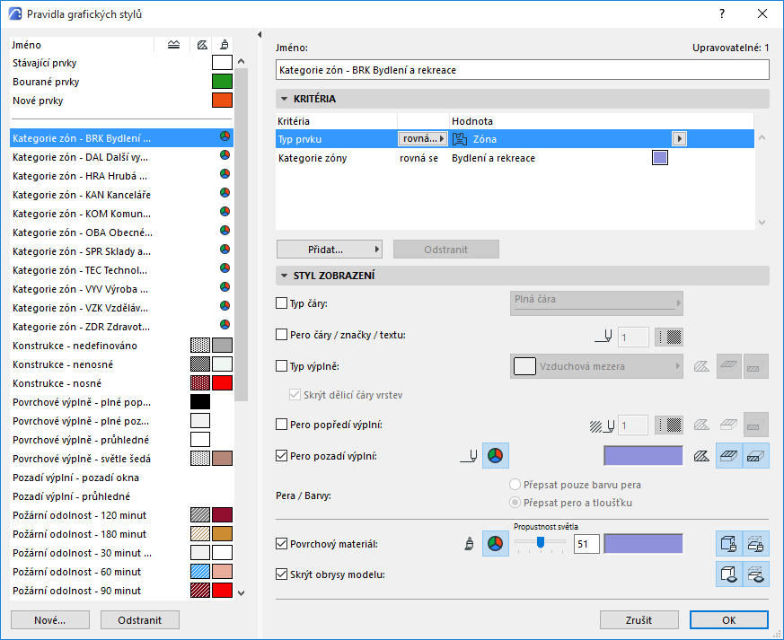Select rule Požární odolnost - 60 minut
The image size is (784, 640).
tap(121, 572)
